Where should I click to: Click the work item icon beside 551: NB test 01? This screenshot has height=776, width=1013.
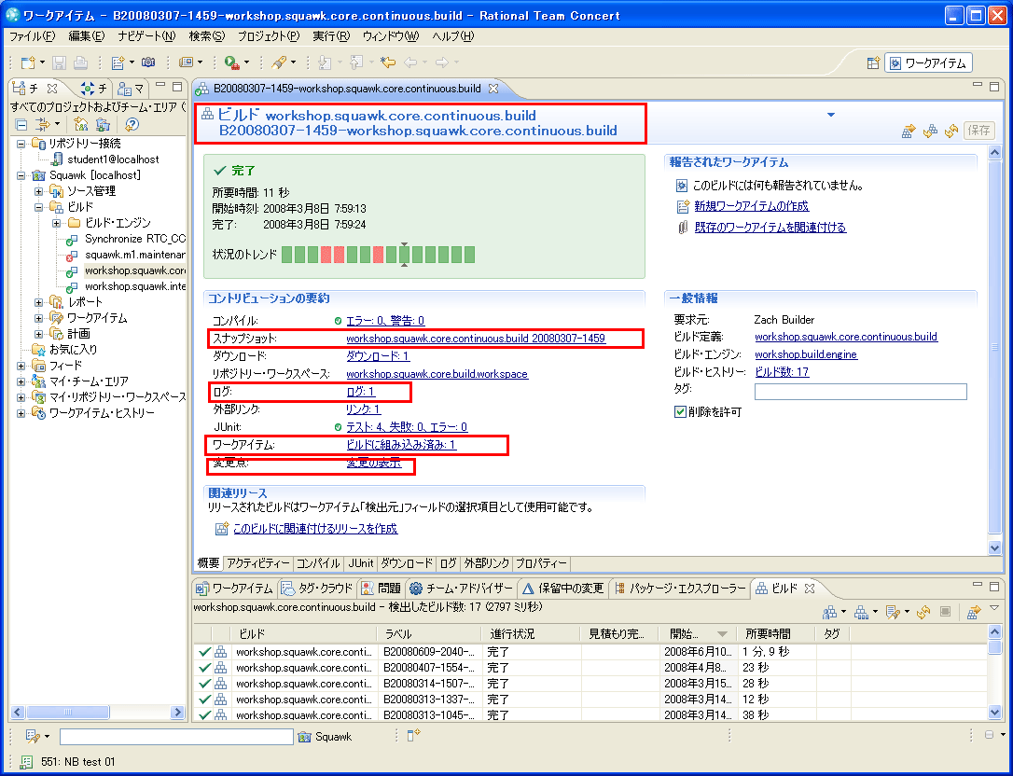[26, 762]
